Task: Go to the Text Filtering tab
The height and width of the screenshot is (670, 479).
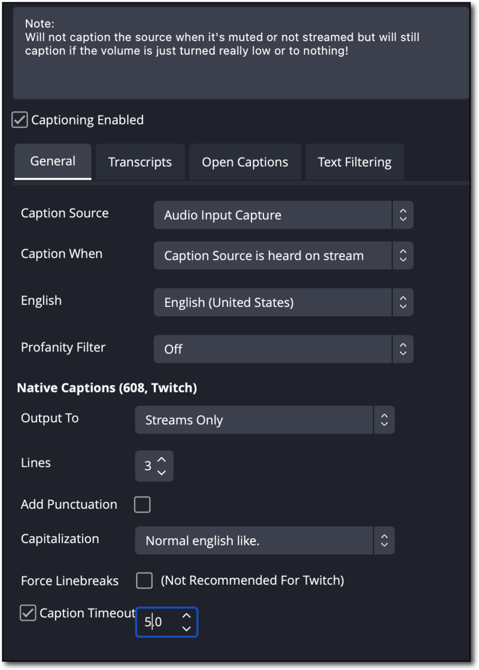Action: tap(354, 162)
